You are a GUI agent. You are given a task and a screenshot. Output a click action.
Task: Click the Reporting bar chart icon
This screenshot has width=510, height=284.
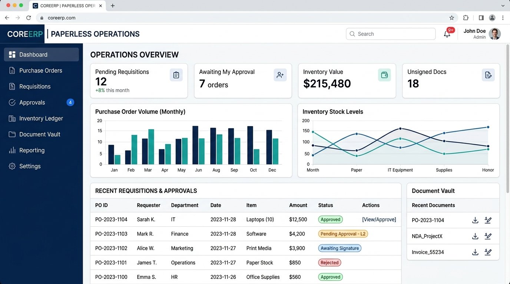[12, 150]
